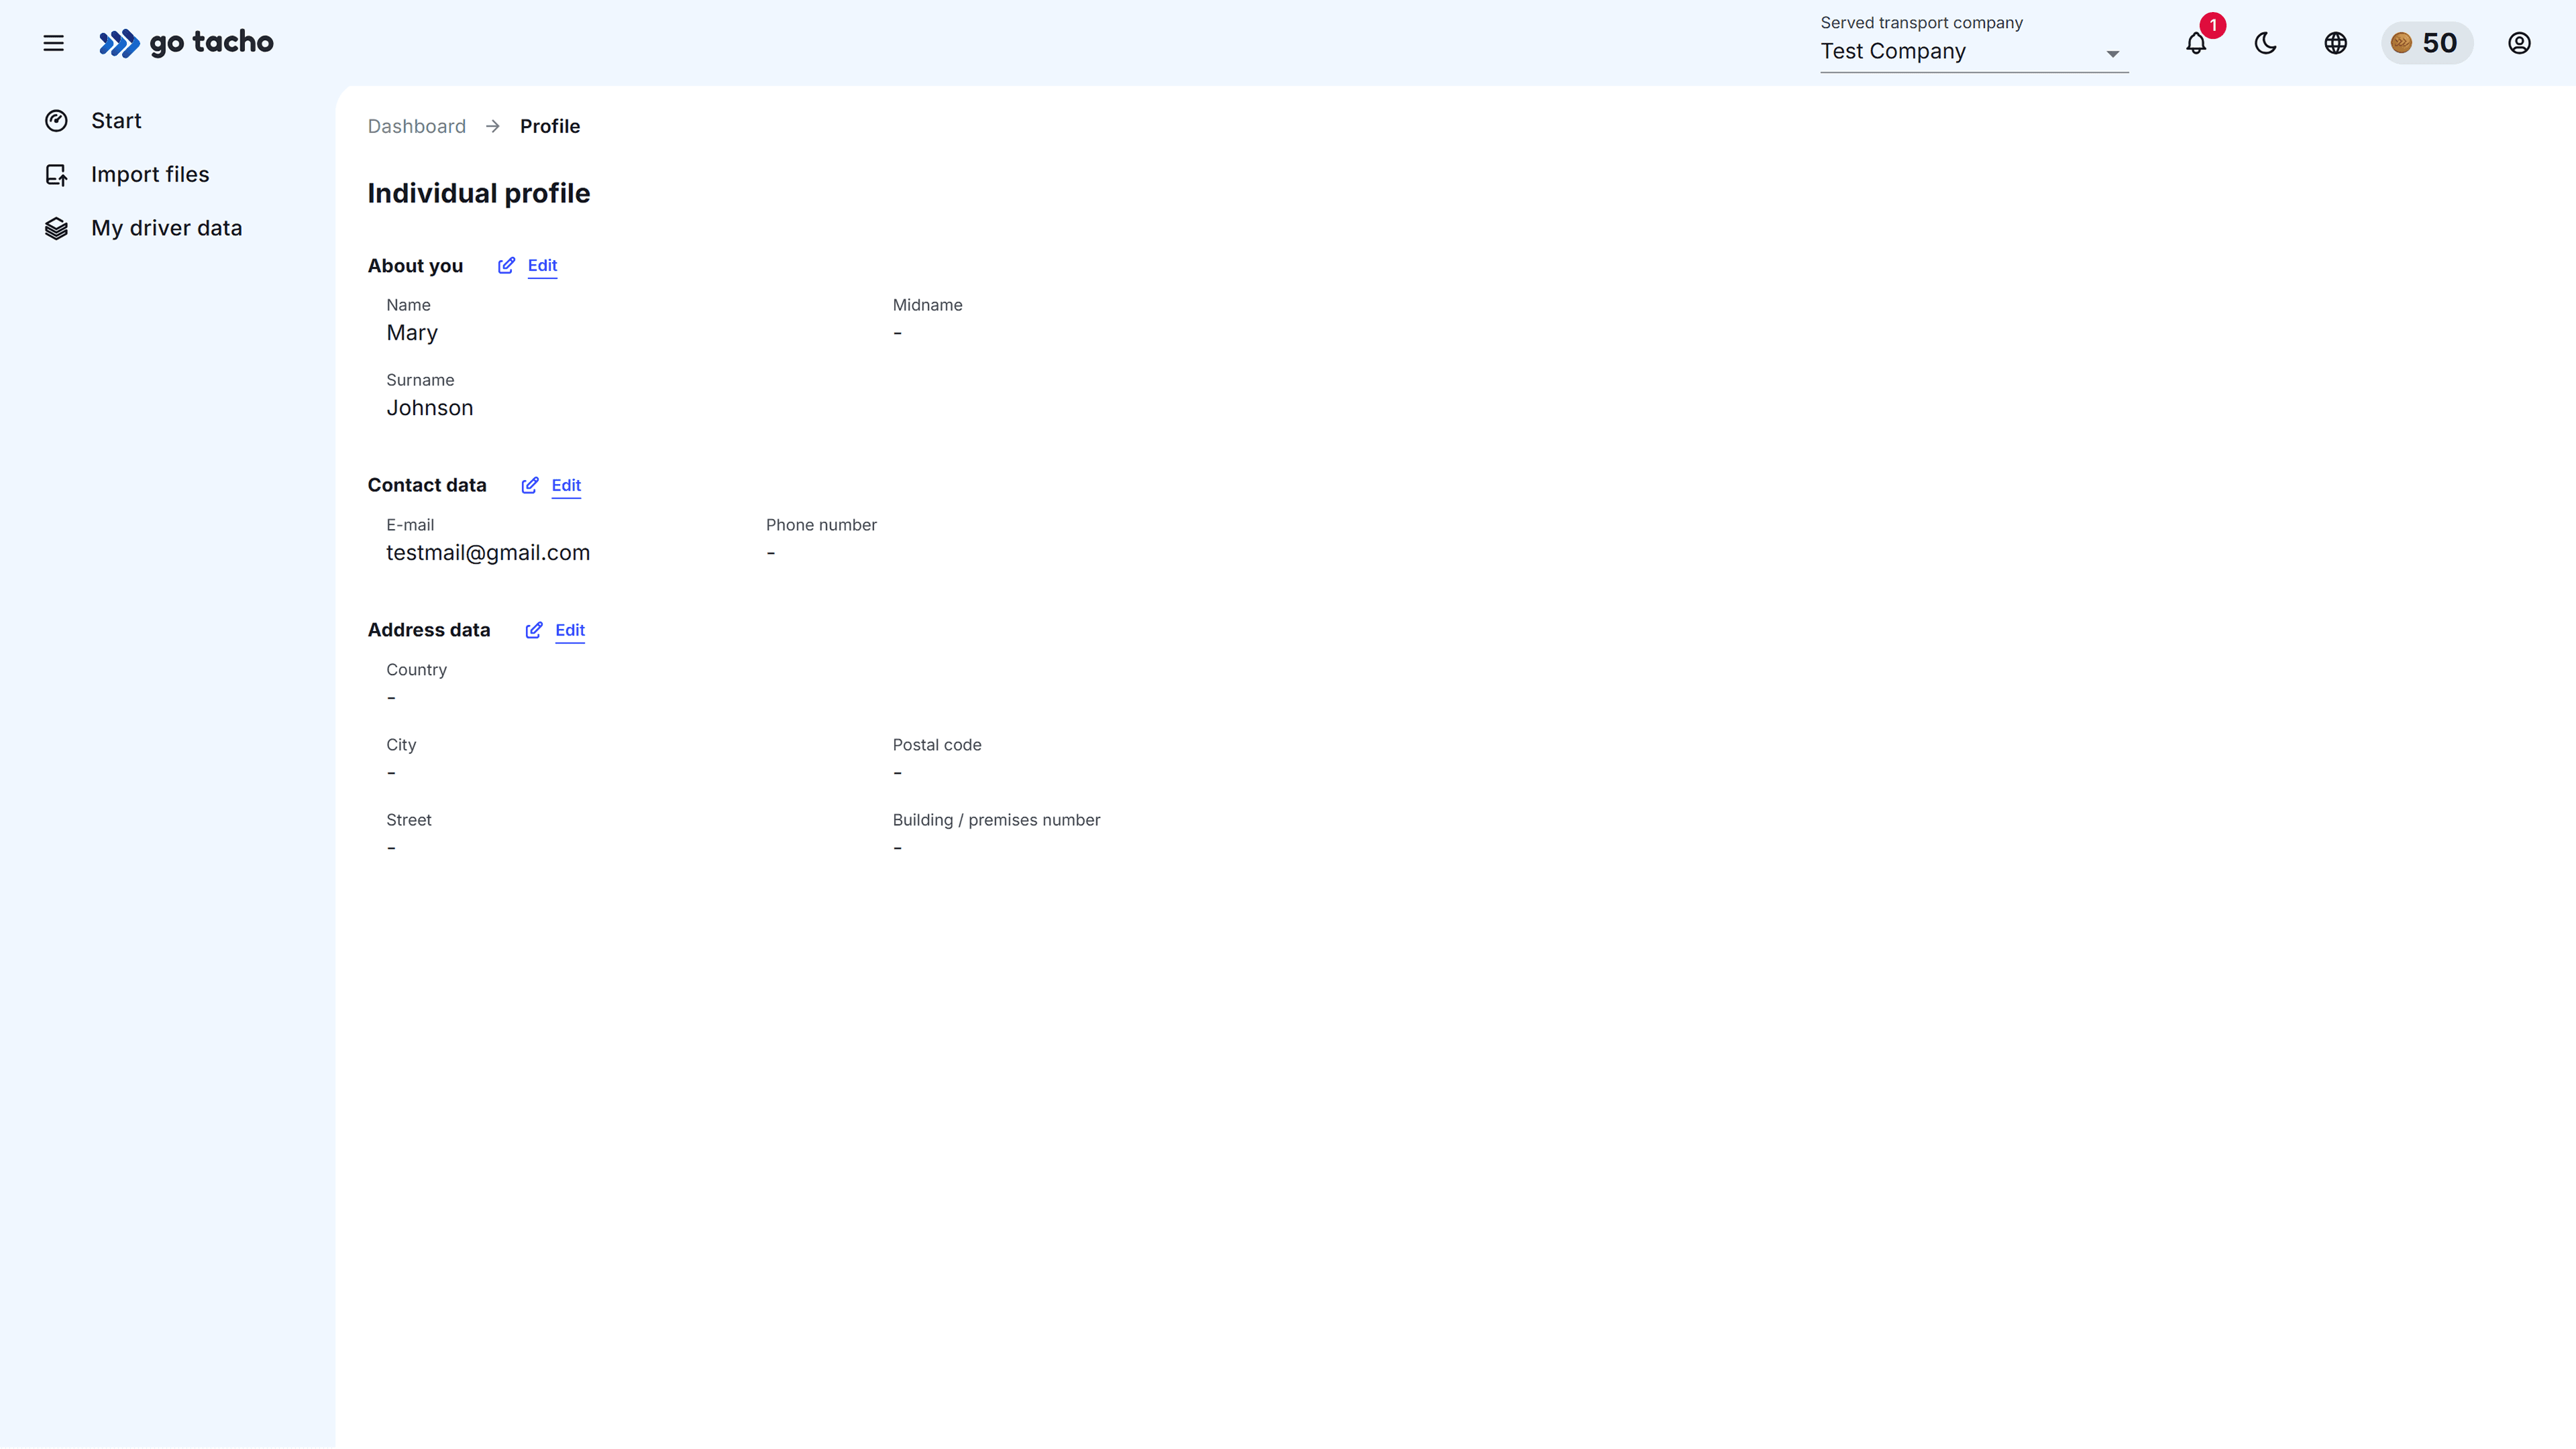
Task: Click the breadcrumb arrow separator
Action: [493, 126]
